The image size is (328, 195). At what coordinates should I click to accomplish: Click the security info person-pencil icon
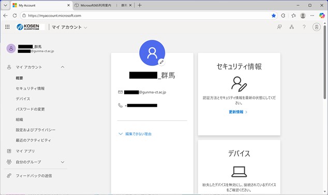coord(239,84)
